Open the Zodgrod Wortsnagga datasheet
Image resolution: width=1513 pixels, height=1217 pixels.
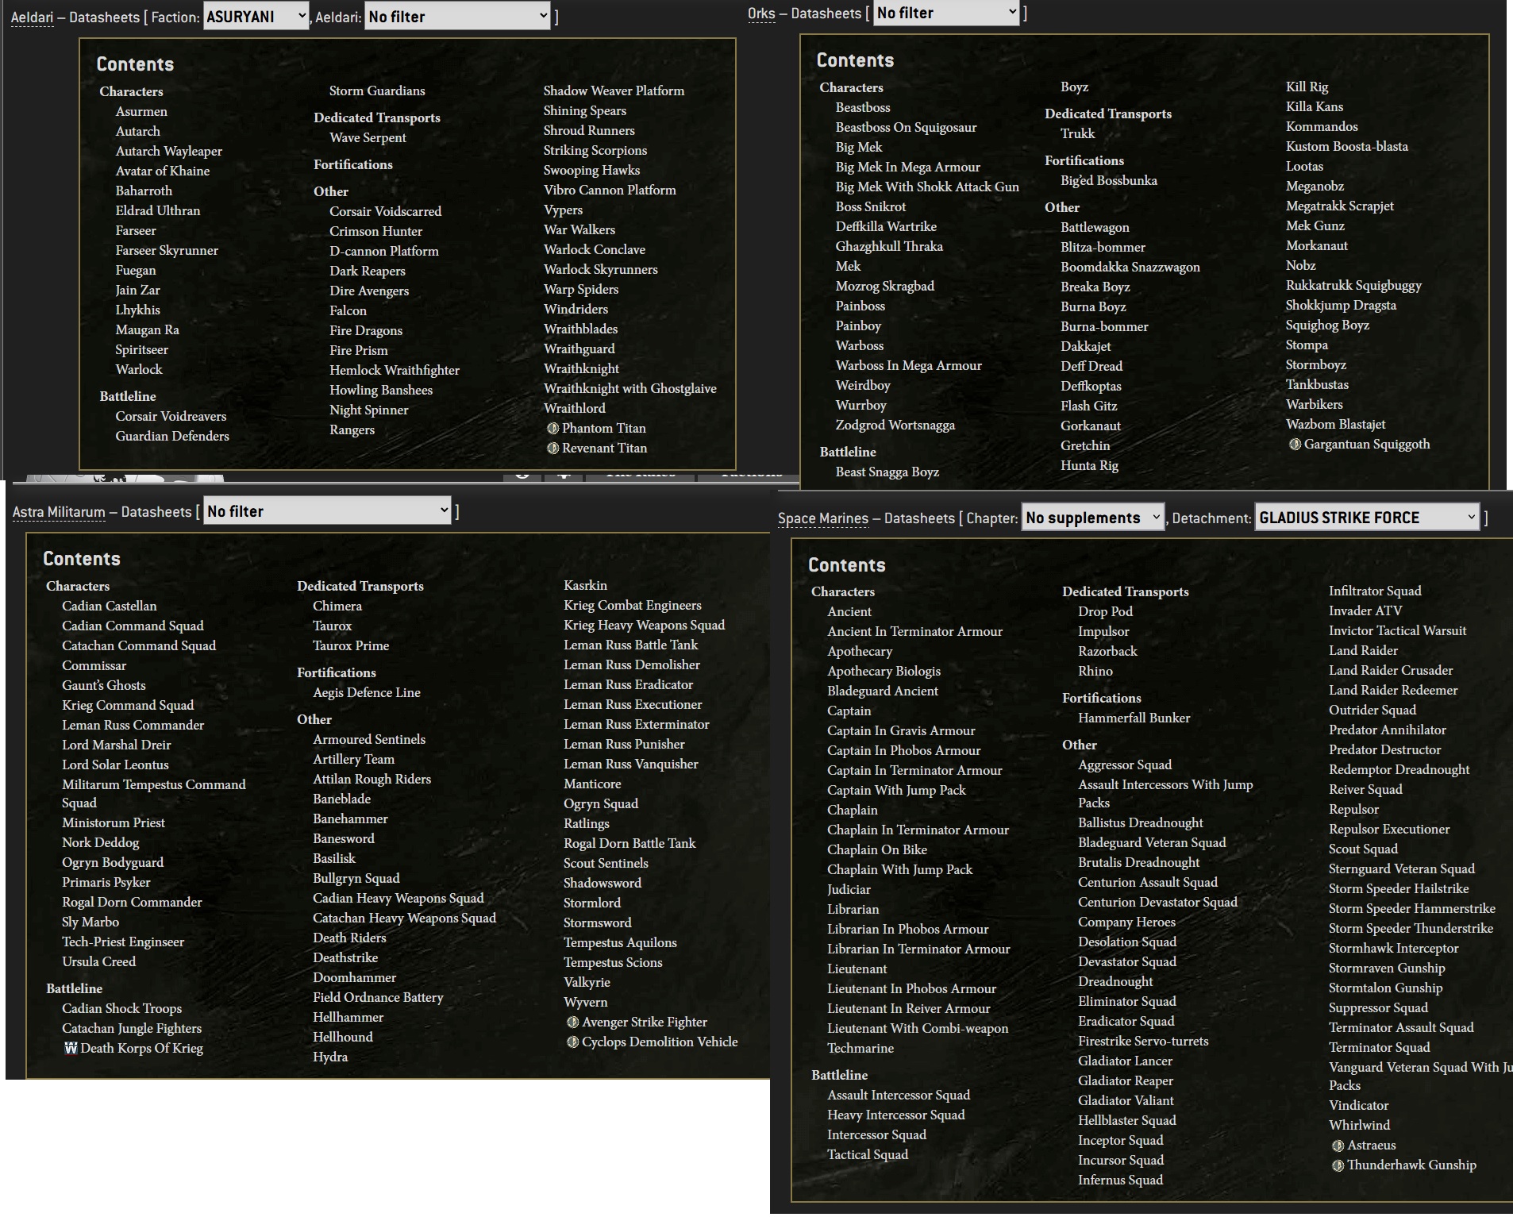(x=895, y=425)
